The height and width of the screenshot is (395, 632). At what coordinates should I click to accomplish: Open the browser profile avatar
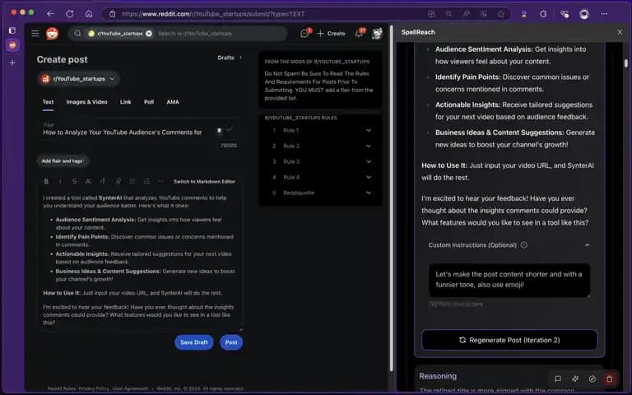(x=584, y=14)
